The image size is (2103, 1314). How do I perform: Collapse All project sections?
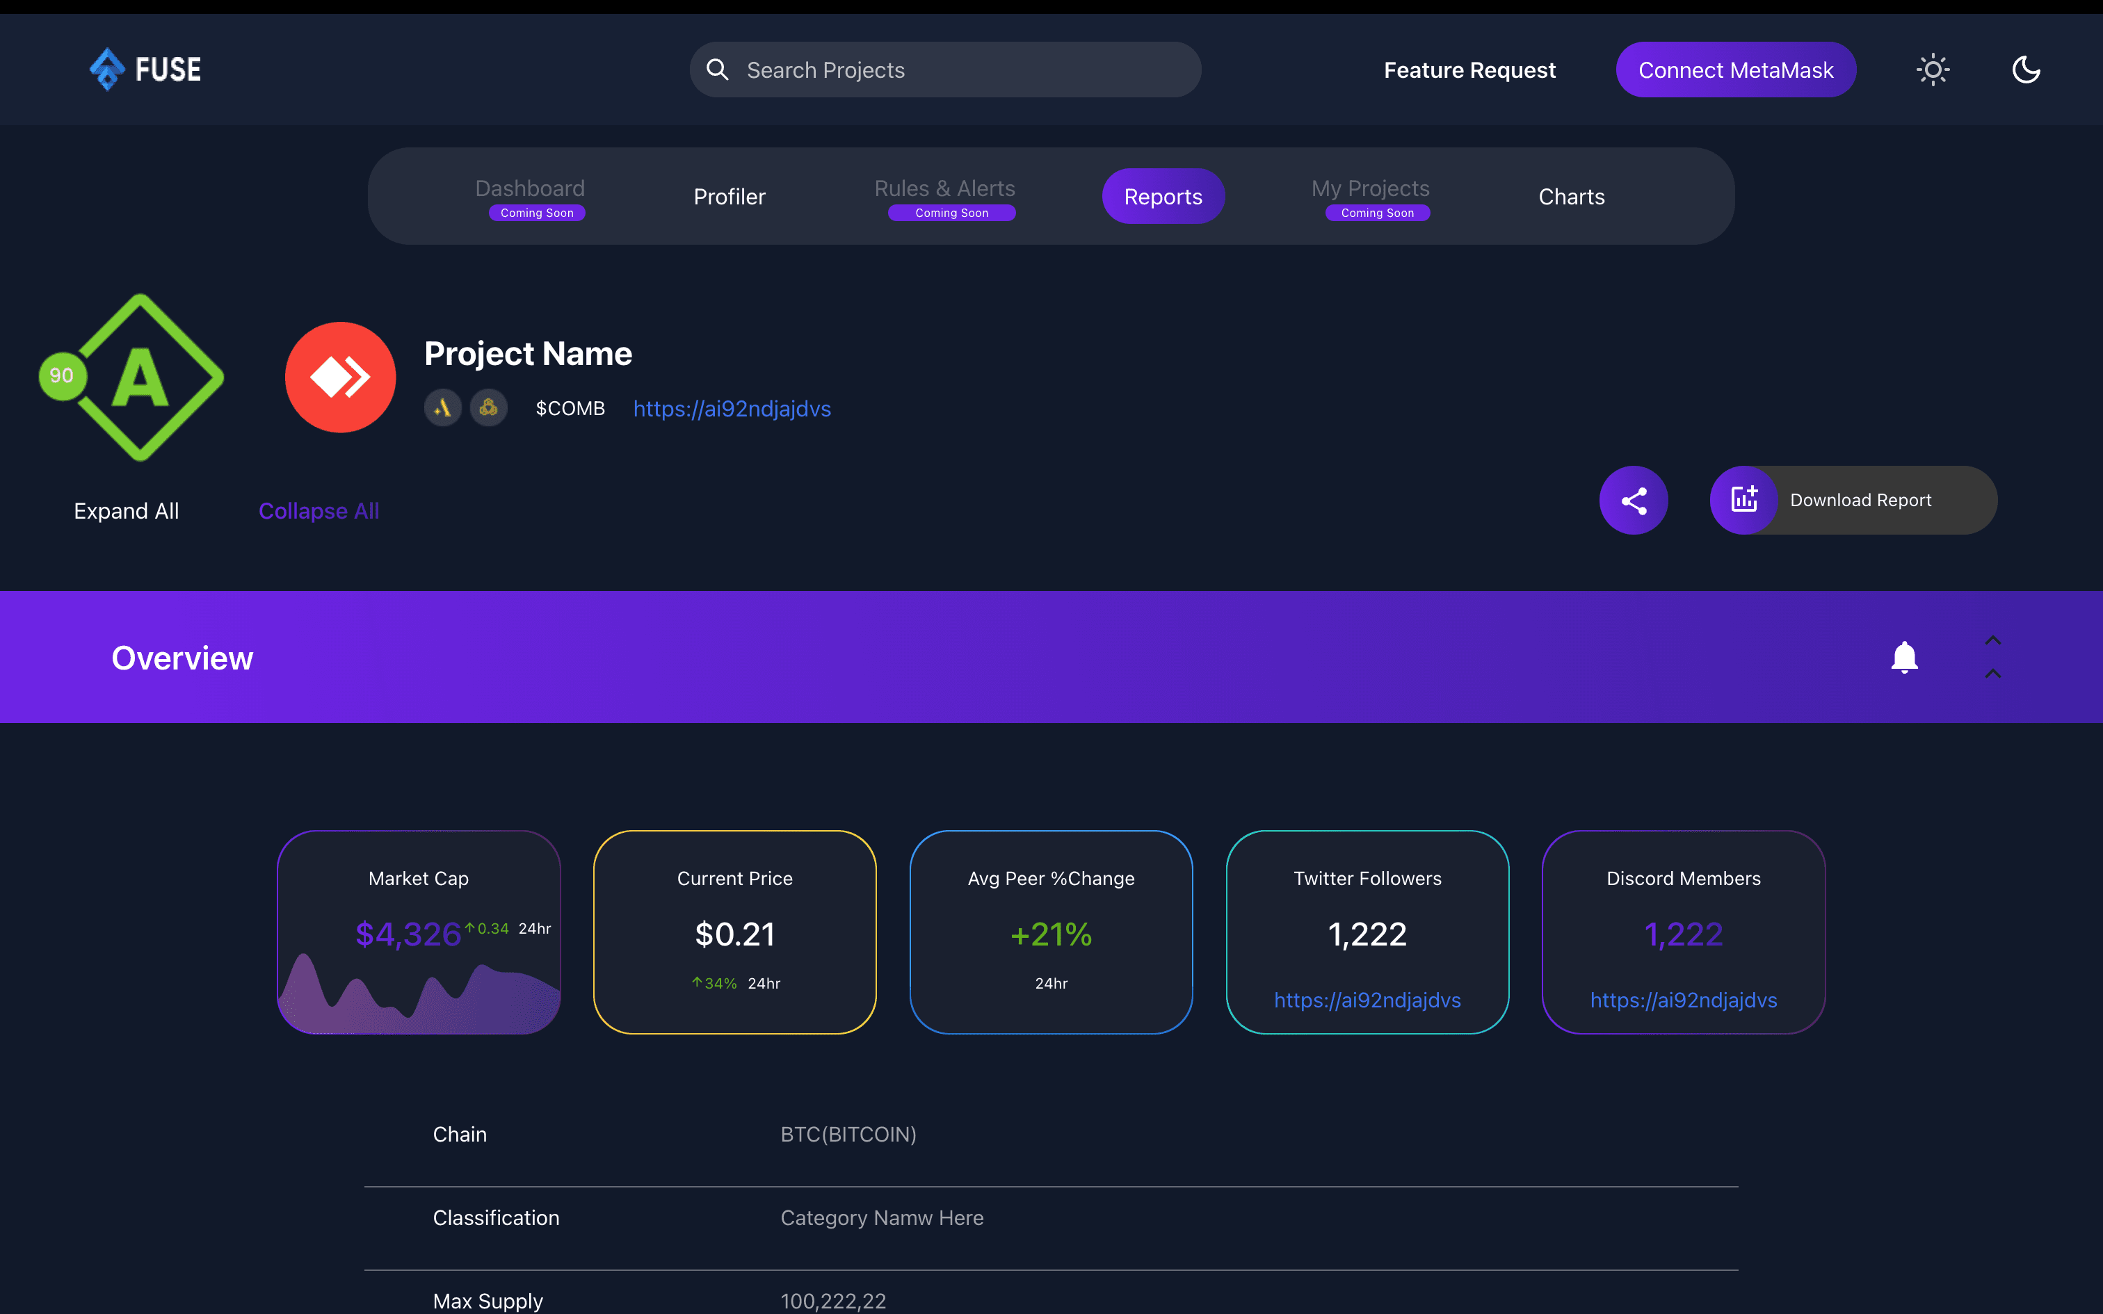[x=318, y=510]
